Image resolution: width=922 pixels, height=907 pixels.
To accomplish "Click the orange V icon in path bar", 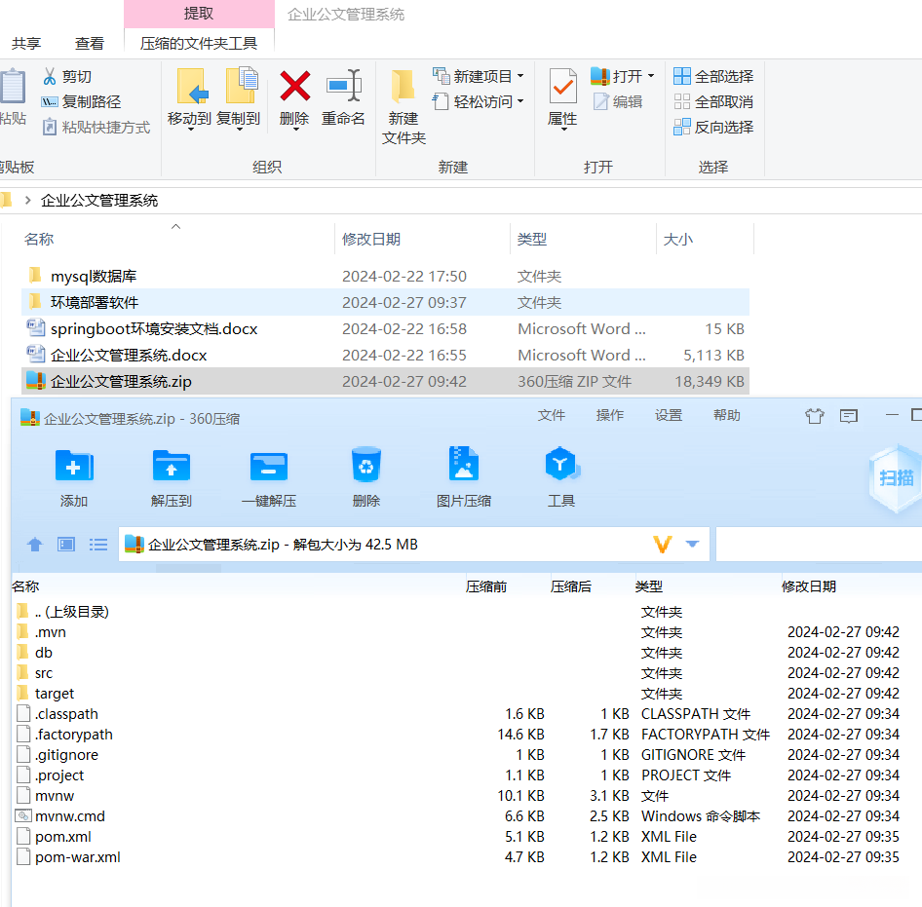I will pos(663,545).
